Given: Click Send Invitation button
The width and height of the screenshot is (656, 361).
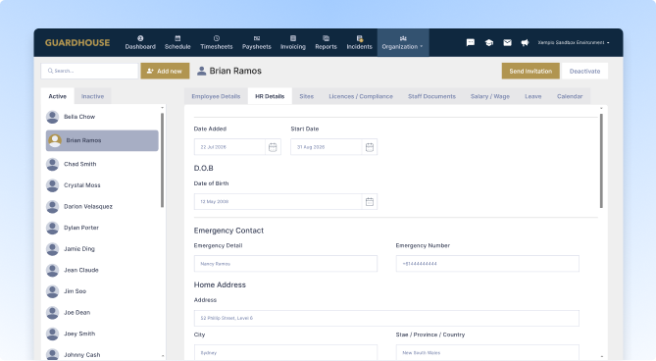Looking at the screenshot, I should pyautogui.click(x=530, y=71).
